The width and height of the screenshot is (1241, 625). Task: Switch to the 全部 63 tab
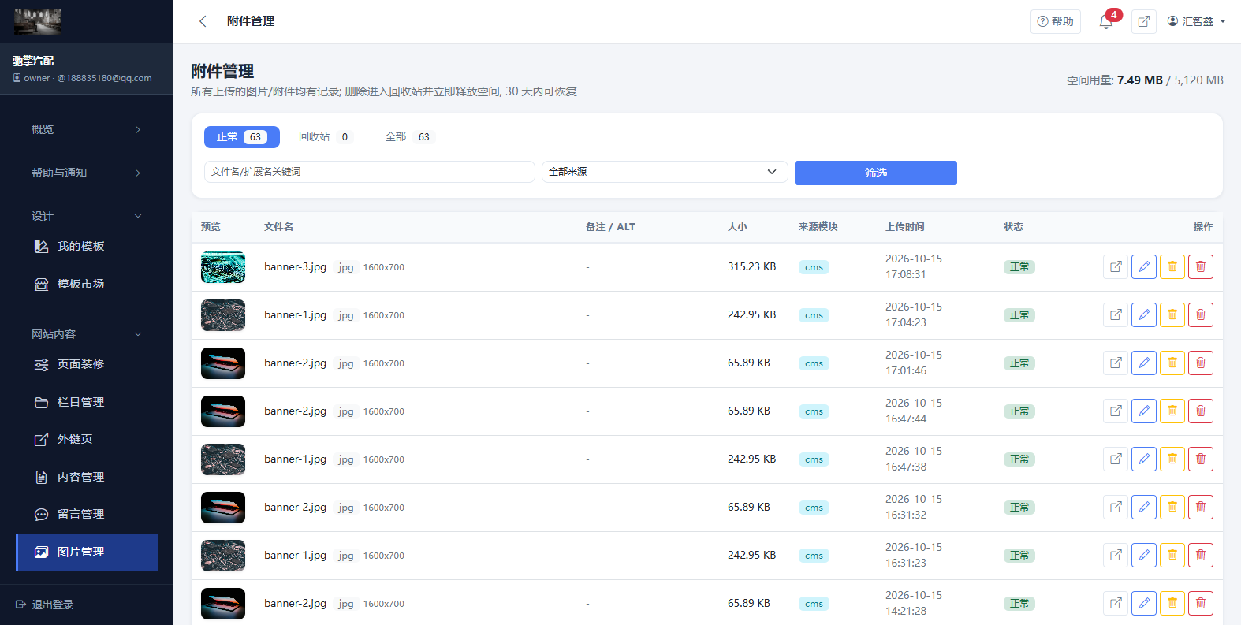408,137
